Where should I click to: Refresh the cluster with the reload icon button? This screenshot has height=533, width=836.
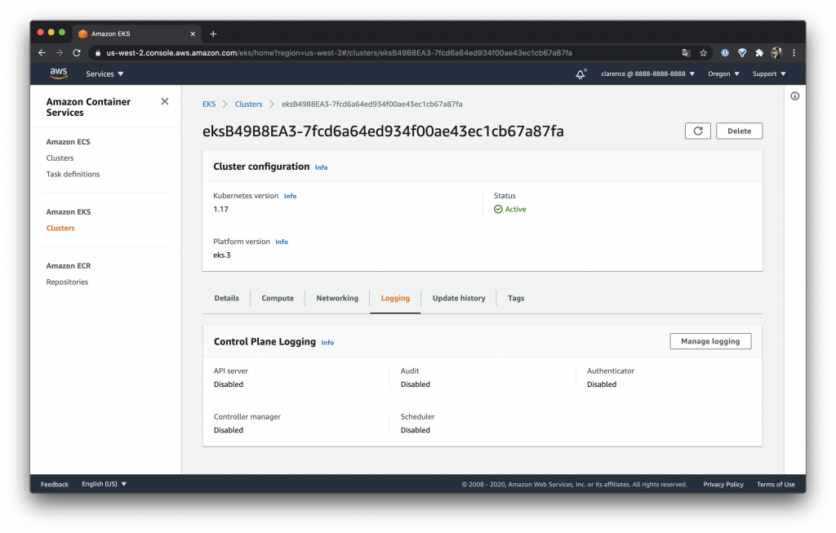point(697,131)
